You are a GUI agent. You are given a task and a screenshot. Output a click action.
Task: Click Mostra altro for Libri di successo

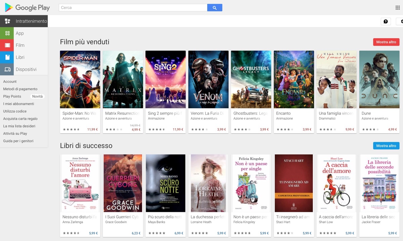point(386,145)
